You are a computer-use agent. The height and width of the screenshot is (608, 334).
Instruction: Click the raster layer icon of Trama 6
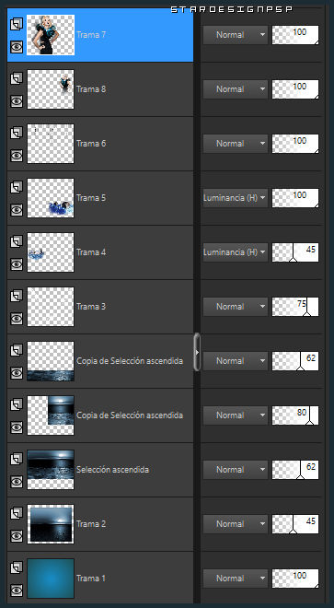pyautogui.click(x=17, y=133)
